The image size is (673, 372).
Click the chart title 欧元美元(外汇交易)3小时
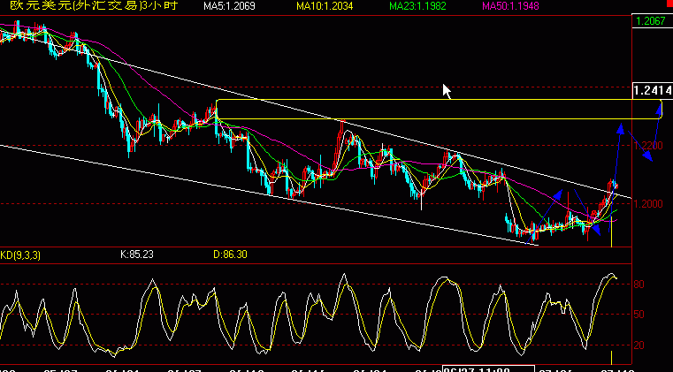94,5
